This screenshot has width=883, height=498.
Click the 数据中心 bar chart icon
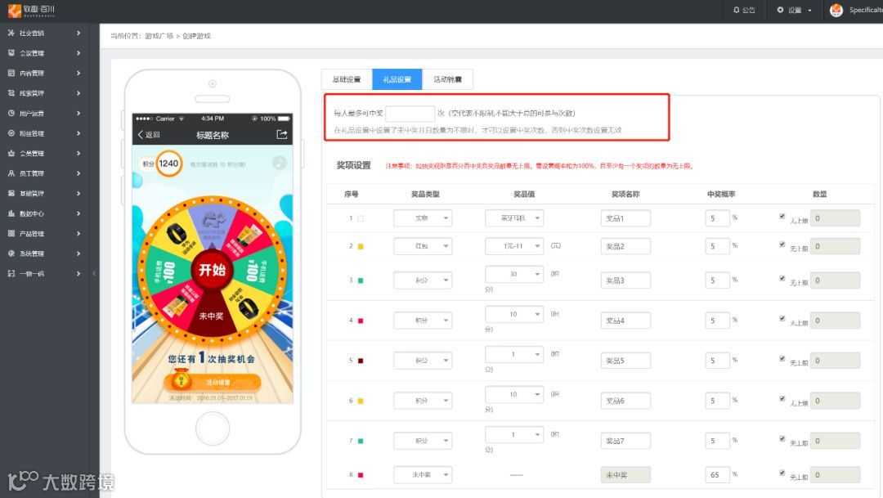[11, 213]
